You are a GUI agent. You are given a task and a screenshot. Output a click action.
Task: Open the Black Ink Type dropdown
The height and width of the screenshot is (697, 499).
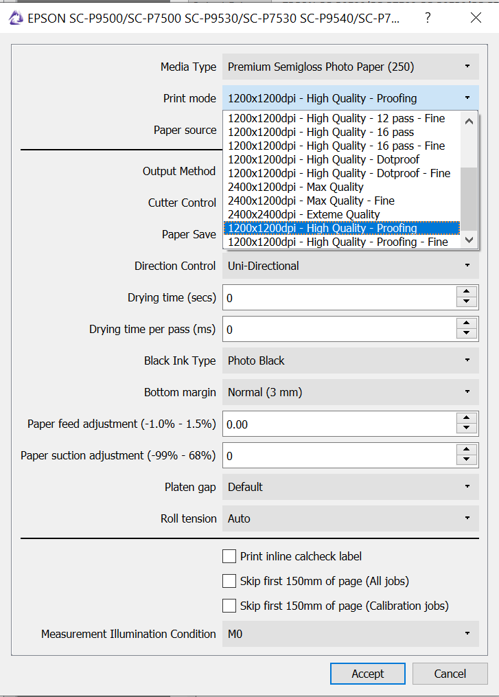[x=351, y=361]
